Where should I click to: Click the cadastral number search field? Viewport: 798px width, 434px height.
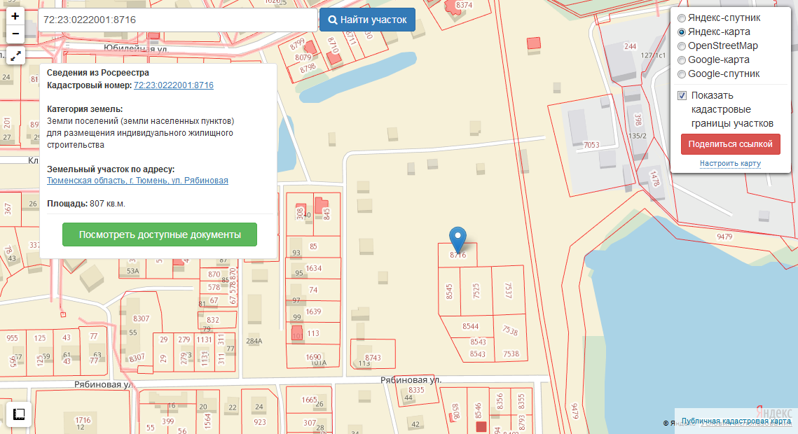coord(178,20)
